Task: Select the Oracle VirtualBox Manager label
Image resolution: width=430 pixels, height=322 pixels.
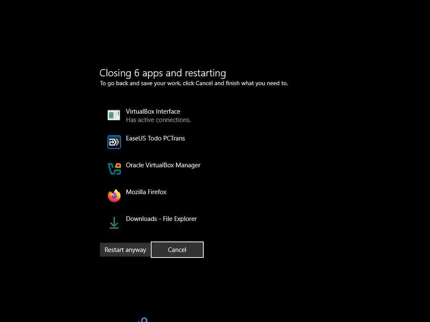Action: pos(163,165)
